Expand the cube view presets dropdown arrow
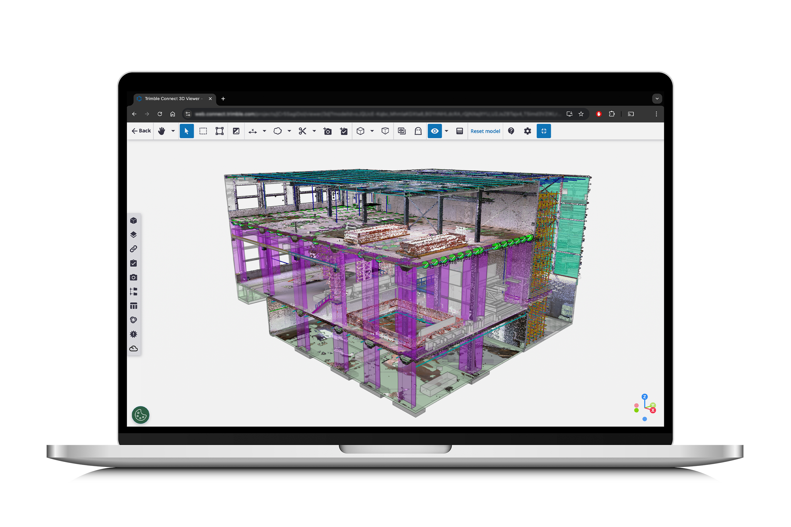The image size is (791, 527). (x=372, y=131)
